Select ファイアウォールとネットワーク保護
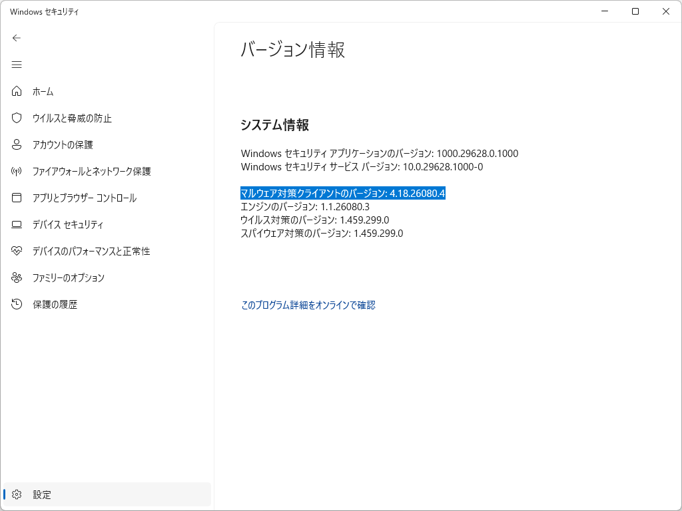The height and width of the screenshot is (511, 682). point(107,171)
